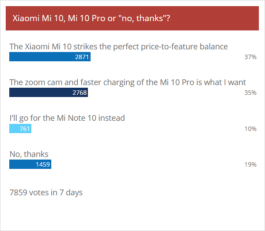Click the dark navy bar showing 2768

coord(49,93)
